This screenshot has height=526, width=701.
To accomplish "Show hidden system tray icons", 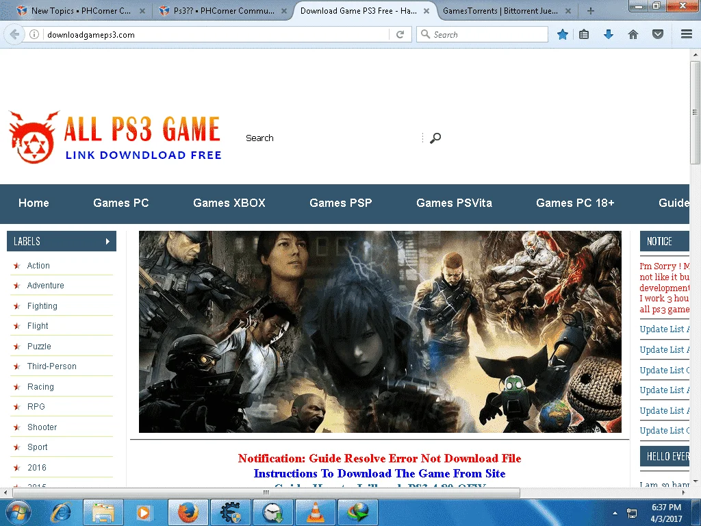I will click(x=615, y=513).
